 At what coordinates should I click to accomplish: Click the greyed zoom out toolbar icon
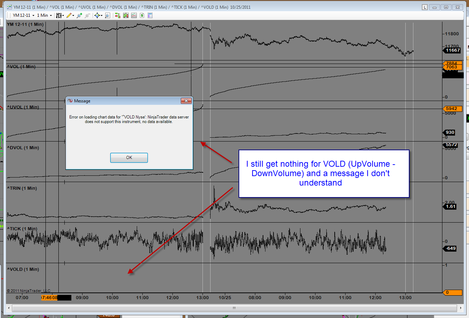click(87, 15)
